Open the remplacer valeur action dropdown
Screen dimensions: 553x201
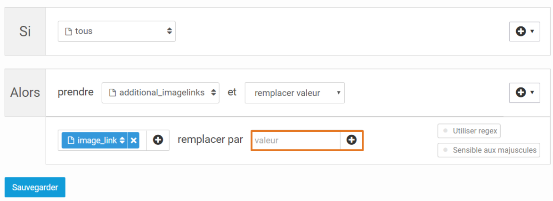click(295, 93)
